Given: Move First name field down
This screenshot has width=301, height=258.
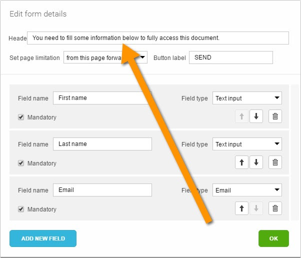Looking at the screenshot, I should tap(256, 116).
